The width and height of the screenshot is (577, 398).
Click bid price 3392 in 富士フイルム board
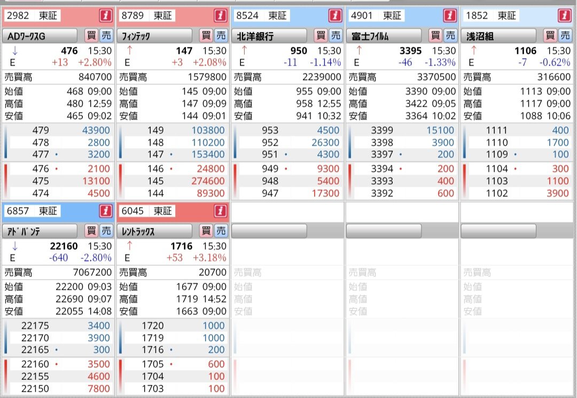pyautogui.click(x=382, y=193)
